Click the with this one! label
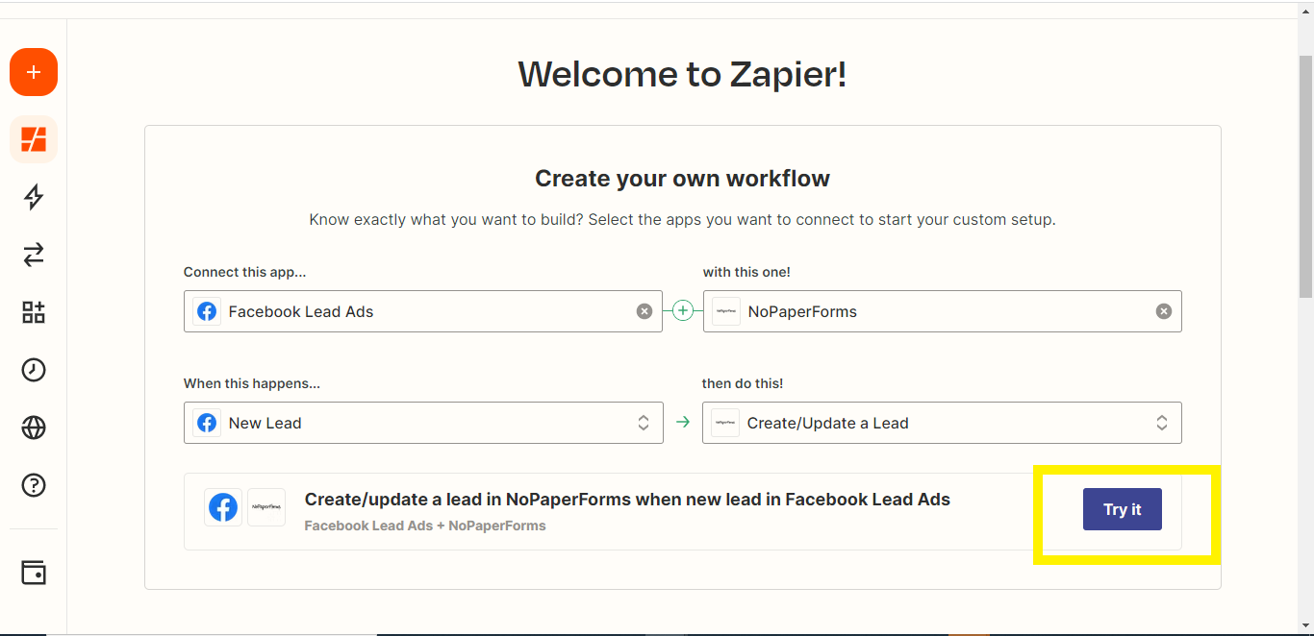This screenshot has width=1314, height=636. coord(746,272)
